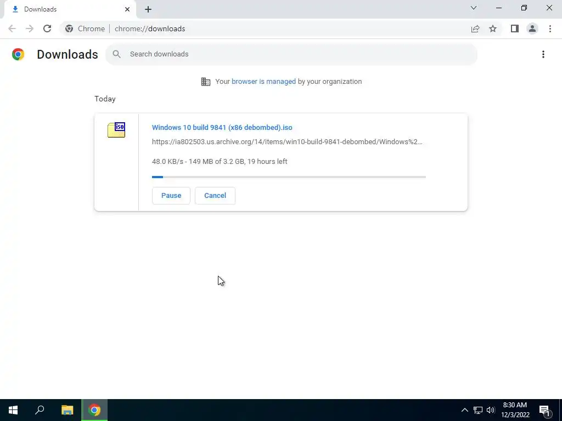The image size is (562, 421).
Task: Click the Chrome logo beside Downloads
Action: [18, 54]
